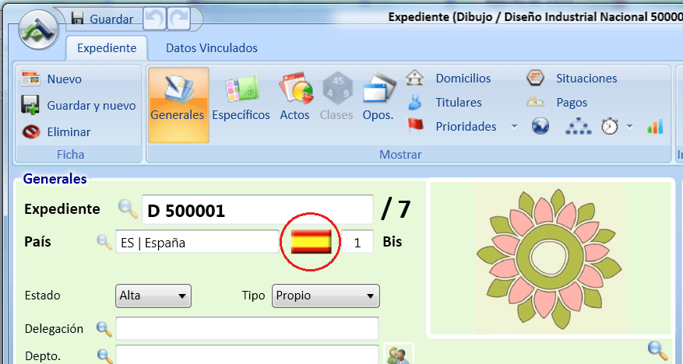Image resolution: width=683 pixels, height=364 pixels.
Task: Open Situaciones
Action: [586, 79]
